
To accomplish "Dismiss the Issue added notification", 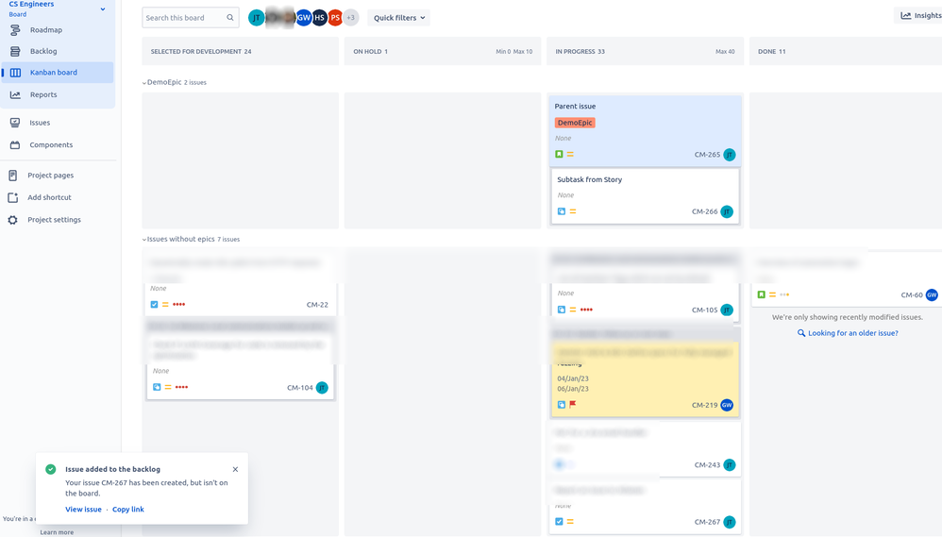I will pyautogui.click(x=236, y=469).
